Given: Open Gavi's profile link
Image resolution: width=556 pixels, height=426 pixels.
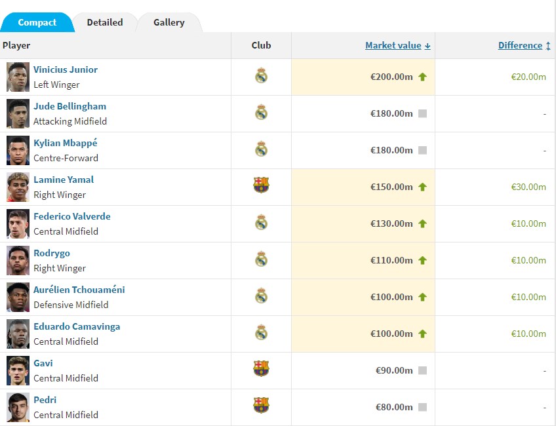Looking at the screenshot, I should pyautogui.click(x=43, y=363).
